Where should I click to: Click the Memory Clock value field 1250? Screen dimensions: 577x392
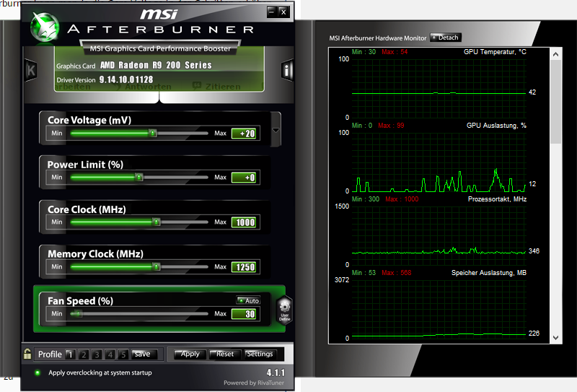point(245,267)
